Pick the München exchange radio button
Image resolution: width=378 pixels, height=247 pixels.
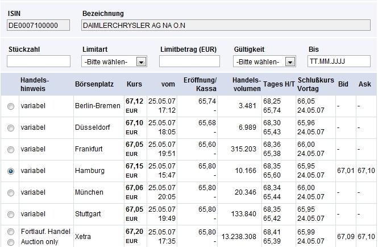point(11,193)
